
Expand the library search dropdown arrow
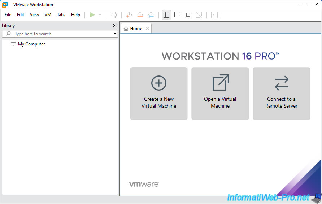coord(115,34)
